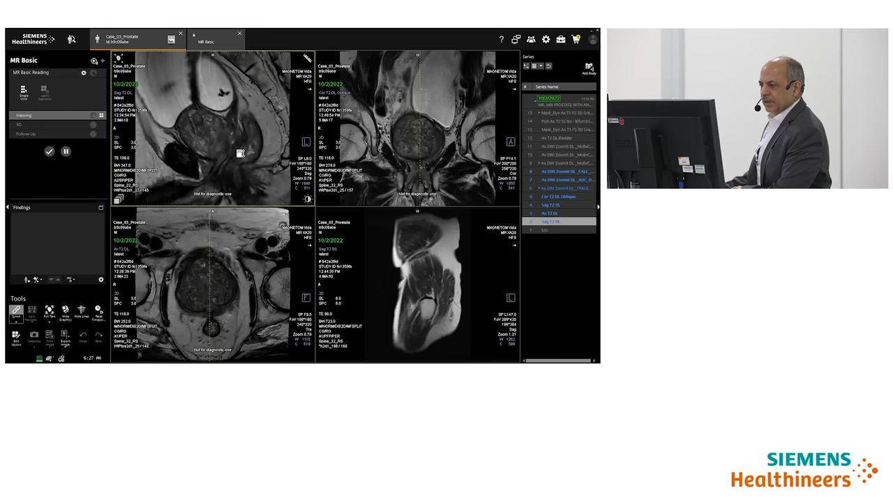The width and height of the screenshot is (893, 502).
Task: Click the Series list horizontal scrollbar
Action: click(x=557, y=360)
